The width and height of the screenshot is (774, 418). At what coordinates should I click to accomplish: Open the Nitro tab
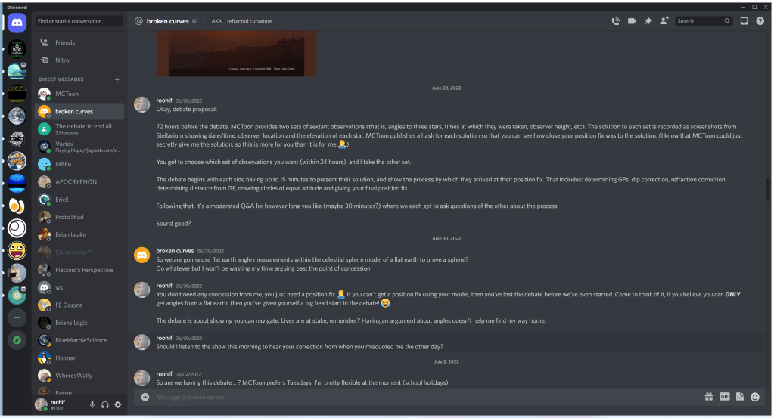(x=62, y=60)
